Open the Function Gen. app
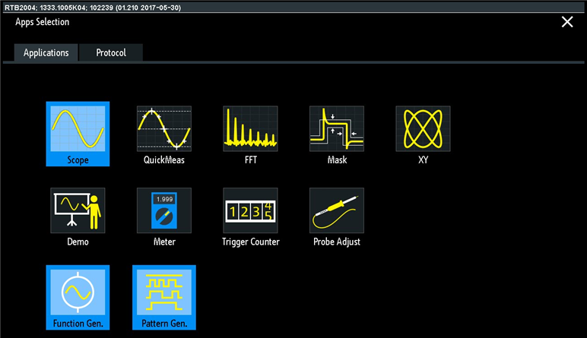 coord(78,298)
